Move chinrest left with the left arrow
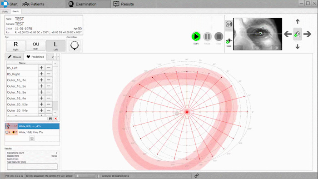This screenshot has height=179, width=318. (x=288, y=34)
